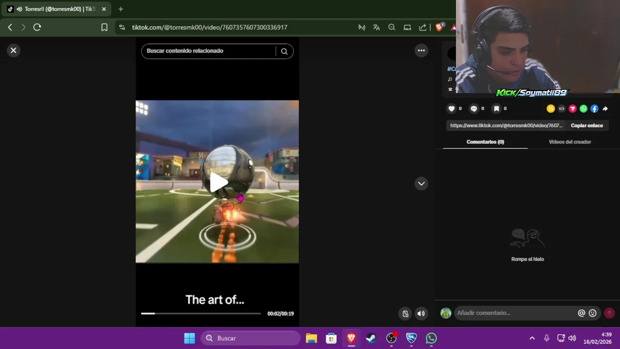The height and width of the screenshot is (349, 620).
Task: Go back in Brave browser
Action: (x=10, y=27)
